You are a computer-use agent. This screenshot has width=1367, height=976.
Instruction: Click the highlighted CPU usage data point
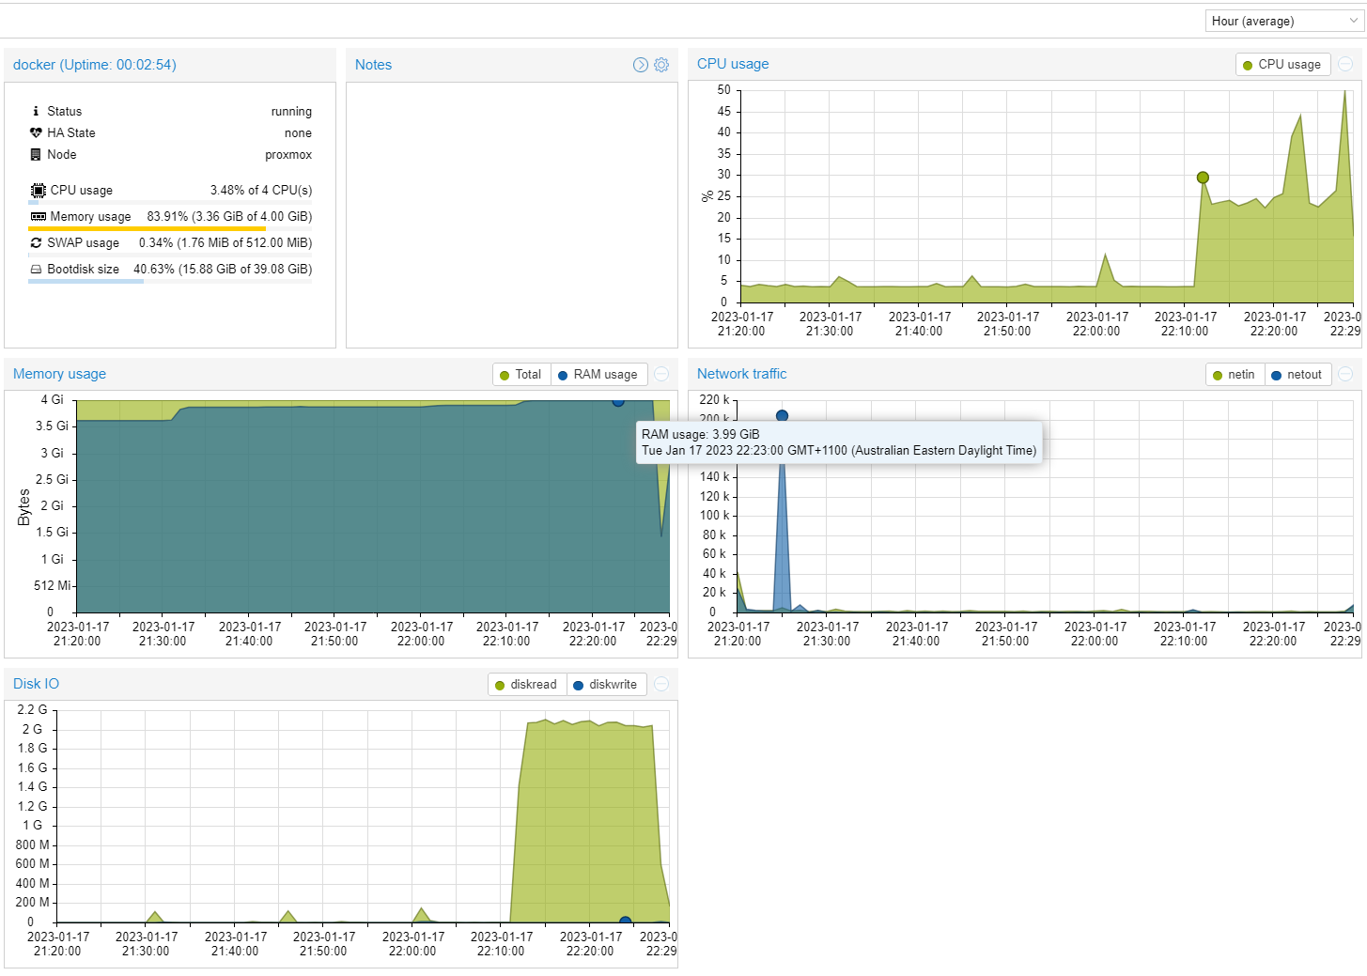1203,177
